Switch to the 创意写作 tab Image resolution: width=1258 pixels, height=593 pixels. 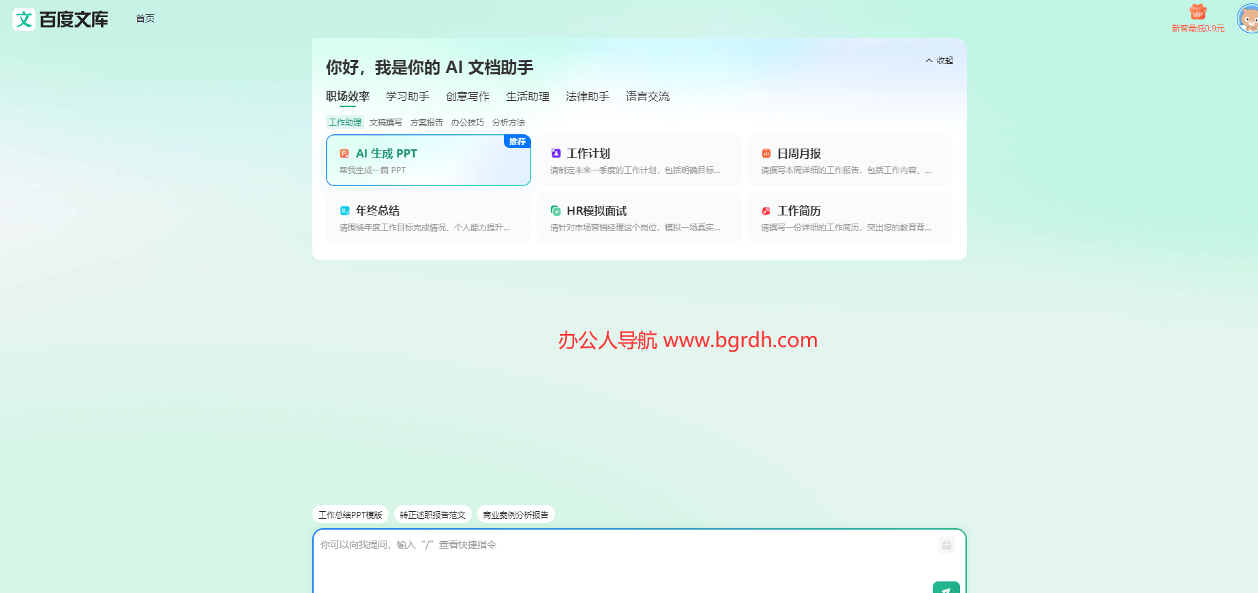point(468,97)
